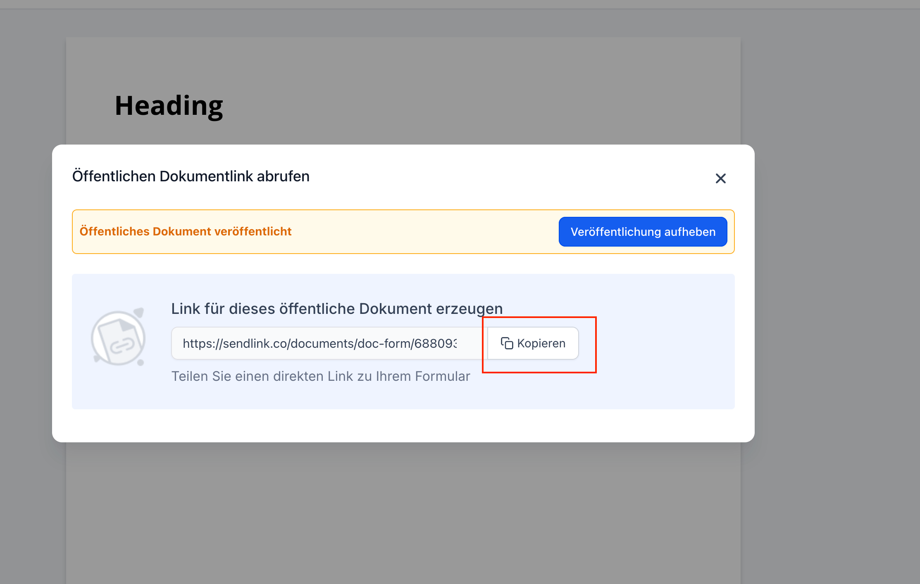
Task: Click the dialog title Öffentlichen Dokumentlink abrufen
Action: pos(191,176)
